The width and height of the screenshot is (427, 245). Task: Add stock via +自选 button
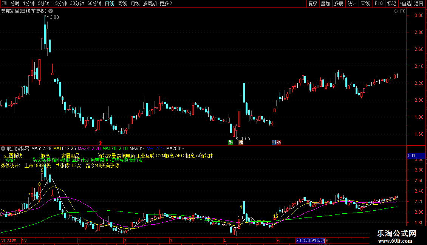[405, 3]
